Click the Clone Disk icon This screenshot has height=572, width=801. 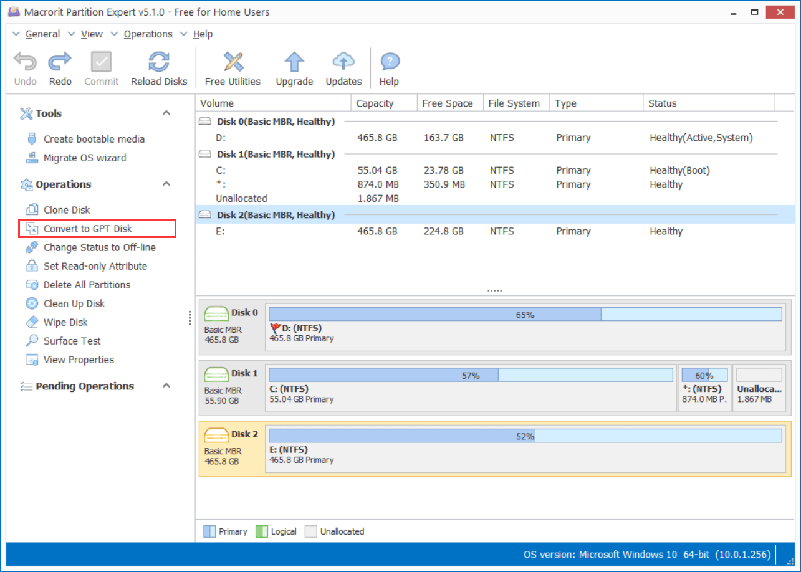pos(32,210)
